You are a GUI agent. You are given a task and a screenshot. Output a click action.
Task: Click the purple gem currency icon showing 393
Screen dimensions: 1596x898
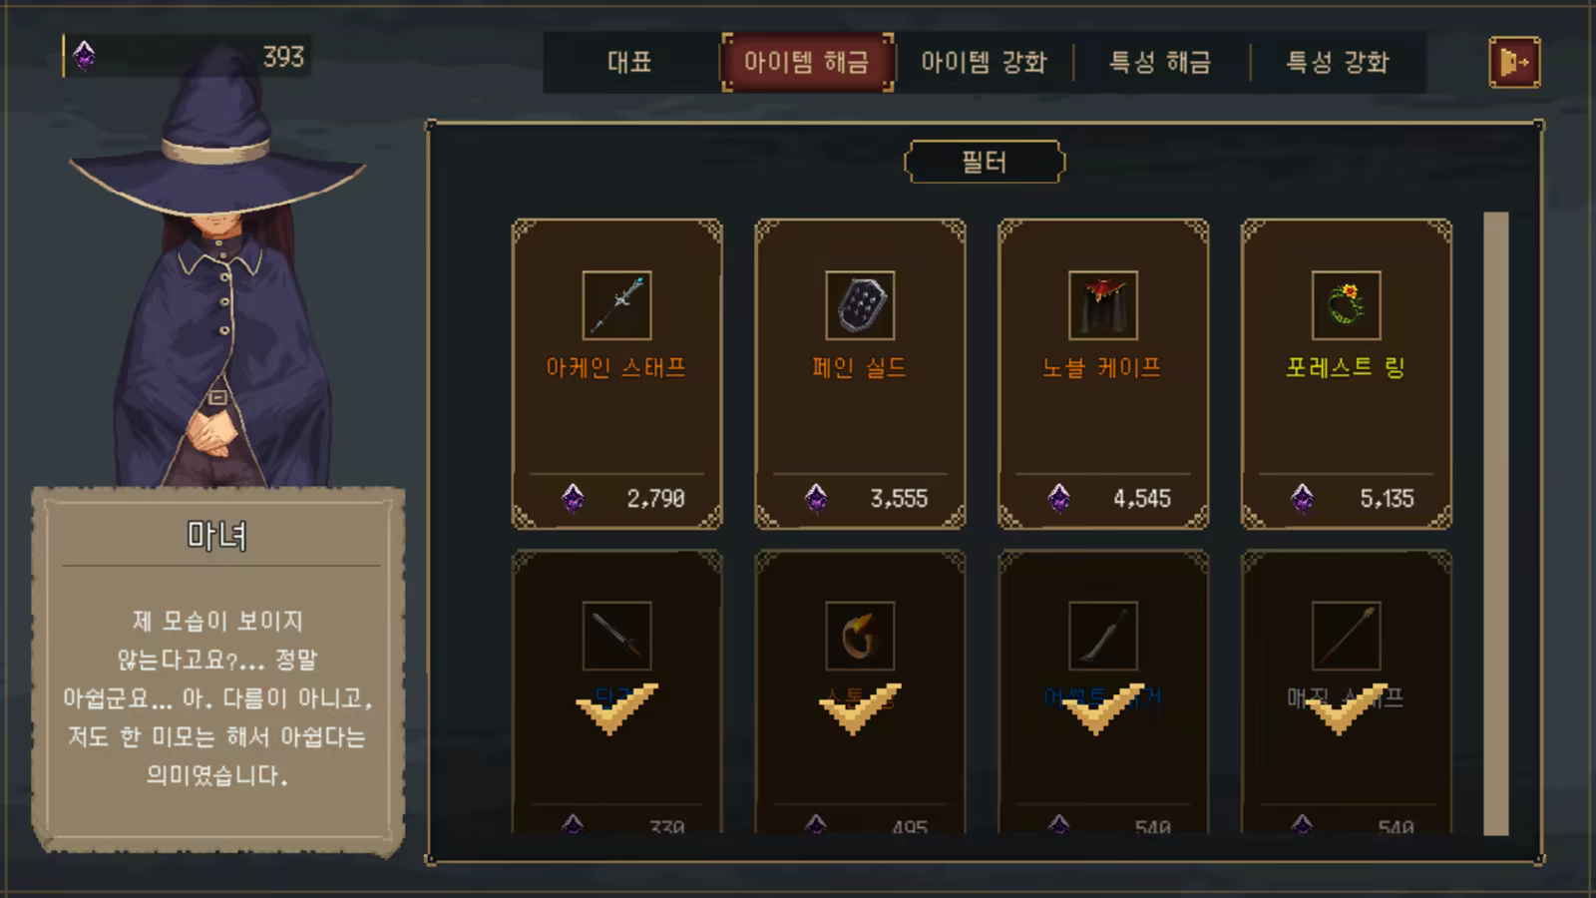[85, 56]
